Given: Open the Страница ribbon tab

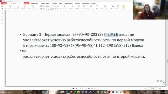Looking at the screenshot, I should click(54, 3).
